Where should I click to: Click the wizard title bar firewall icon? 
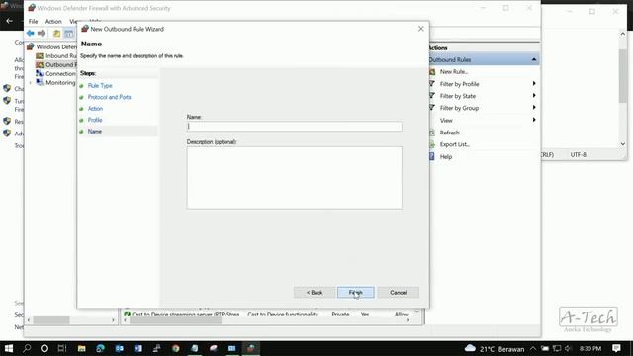(x=85, y=29)
